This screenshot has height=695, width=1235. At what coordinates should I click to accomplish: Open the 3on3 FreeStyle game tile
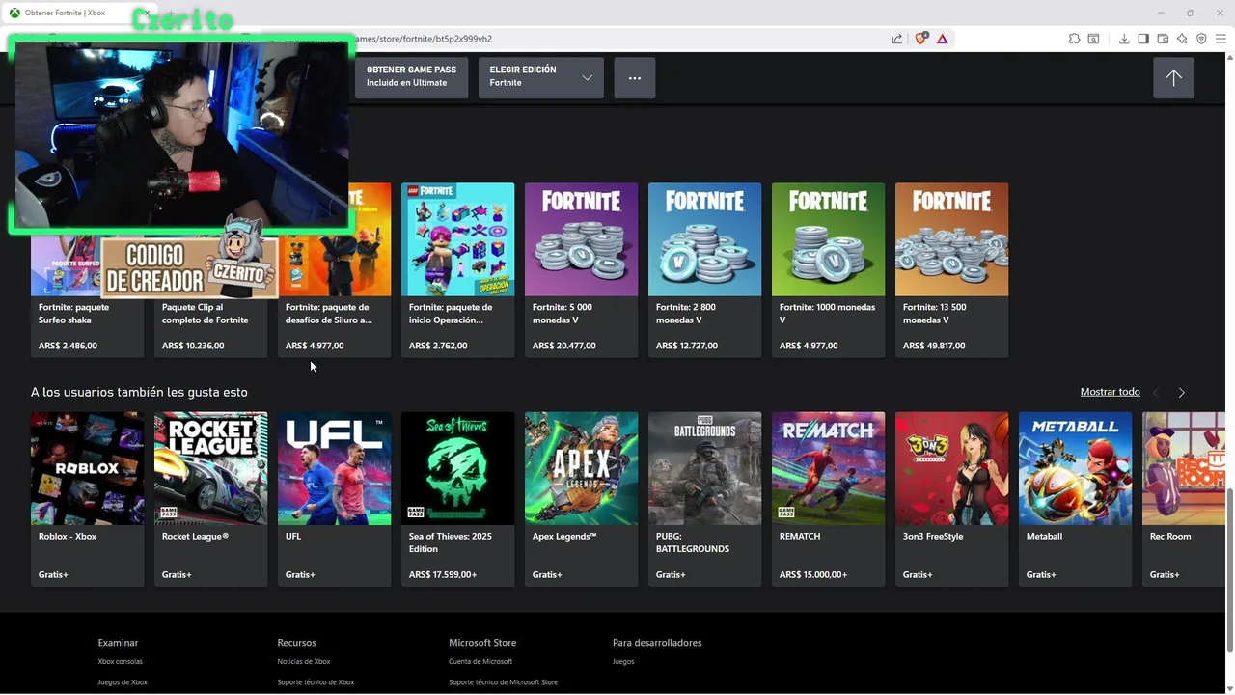click(x=951, y=499)
